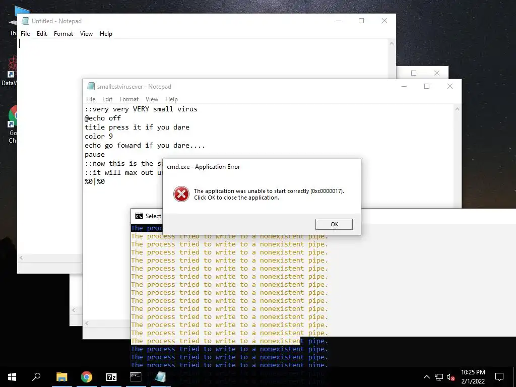Click into Untitled Notepad text area
Screen dimensions: 516x387
pyautogui.click(x=204, y=57)
